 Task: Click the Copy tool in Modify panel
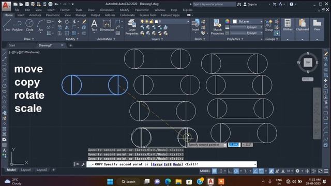pos(60,27)
